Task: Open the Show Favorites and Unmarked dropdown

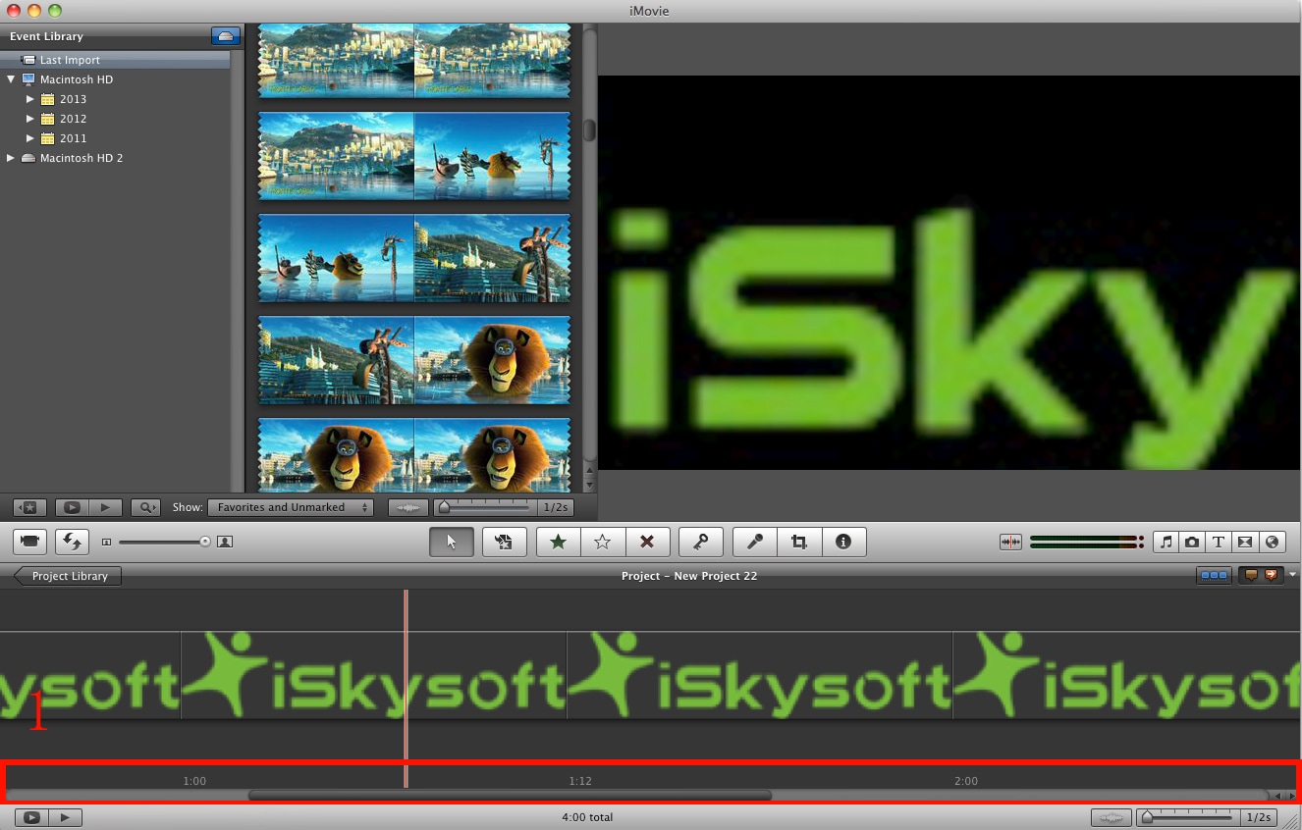Action: (291, 507)
